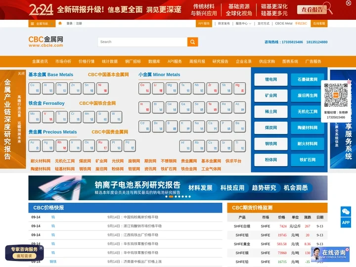Select the Pb lead element tile

62,89
